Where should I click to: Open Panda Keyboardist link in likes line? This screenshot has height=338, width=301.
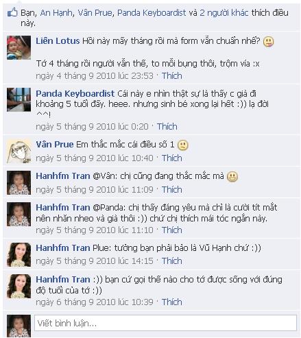(152, 13)
